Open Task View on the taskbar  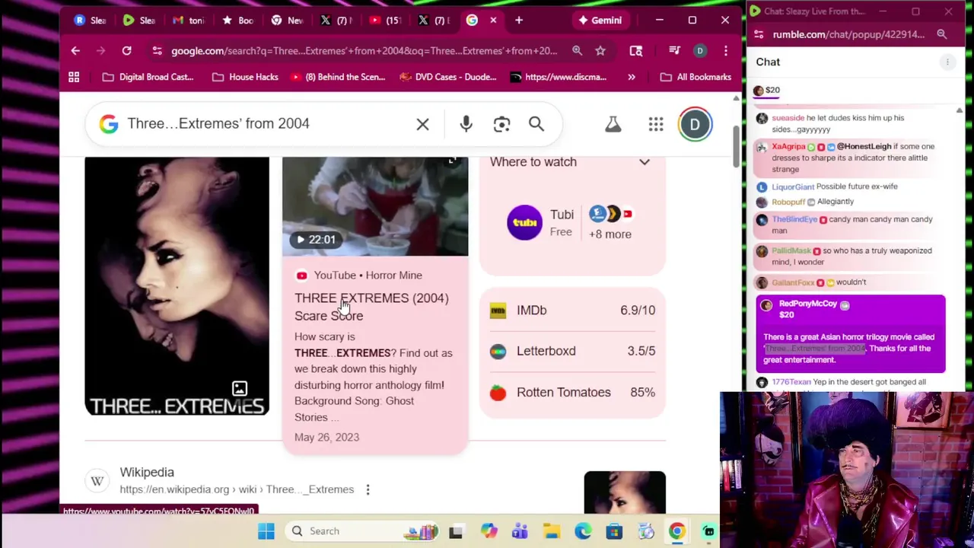(x=456, y=531)
